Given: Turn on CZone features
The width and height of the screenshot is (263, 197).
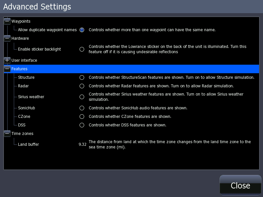Looking at the screenshot, I should [x=82, y=116].
